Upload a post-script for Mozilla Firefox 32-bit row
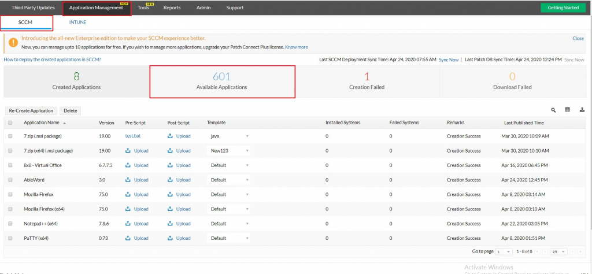This screenshot has height=274, width=592. click(179, 194)
